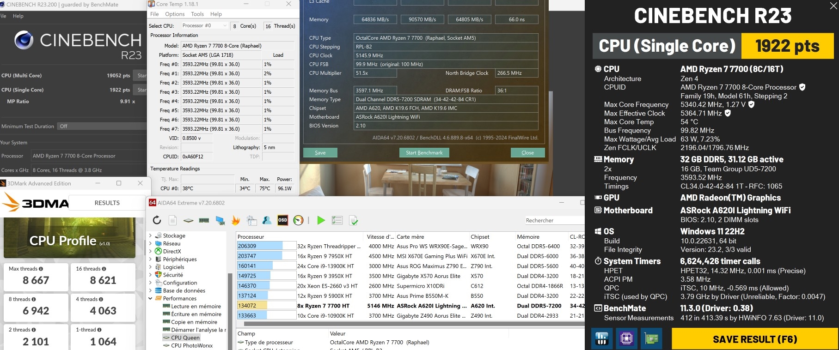Open the AIDA64 report page icon
Image resolution: width=839 pixels, height=350 pixels.
tap(172, 220)
